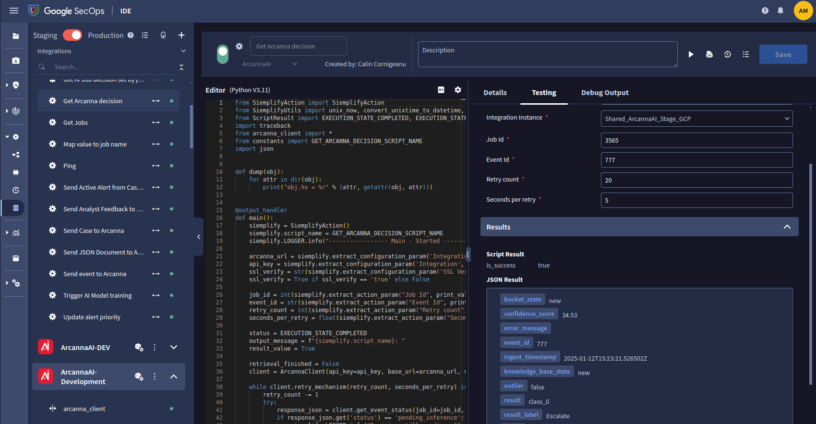Screen dimensions: 816x424
Task: Open the AM user avatar menu
Action: coord(804,11)
